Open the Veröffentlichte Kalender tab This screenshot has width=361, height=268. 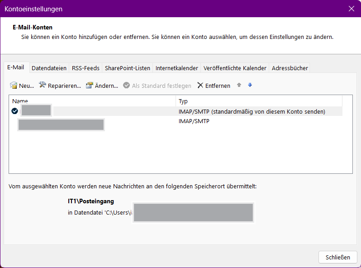coord(235,68)
